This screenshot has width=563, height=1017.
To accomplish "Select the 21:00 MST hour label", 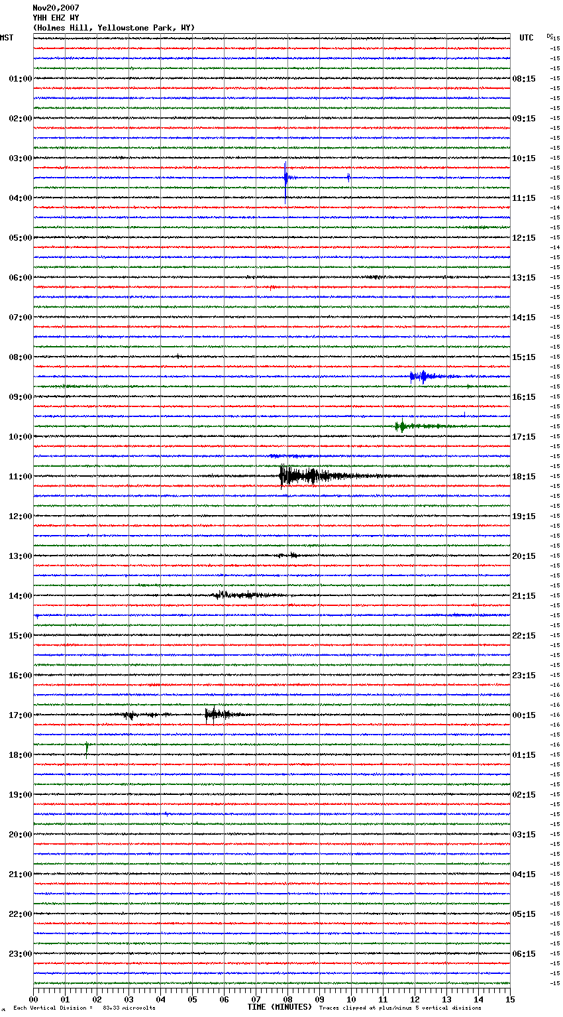I will [20, 874].
